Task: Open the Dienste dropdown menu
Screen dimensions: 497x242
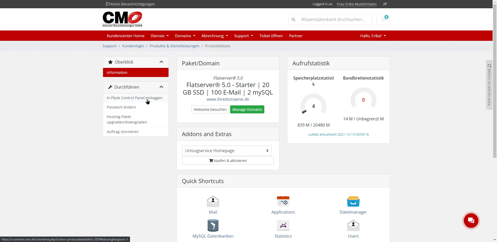Action: point(160,36)
